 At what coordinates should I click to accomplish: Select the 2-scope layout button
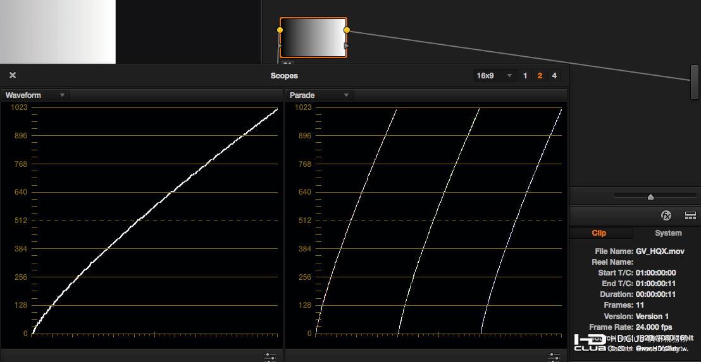coord(540,76)
